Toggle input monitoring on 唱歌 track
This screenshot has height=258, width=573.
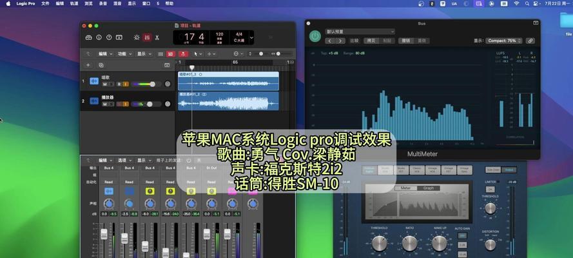click(x=126, y=84)
